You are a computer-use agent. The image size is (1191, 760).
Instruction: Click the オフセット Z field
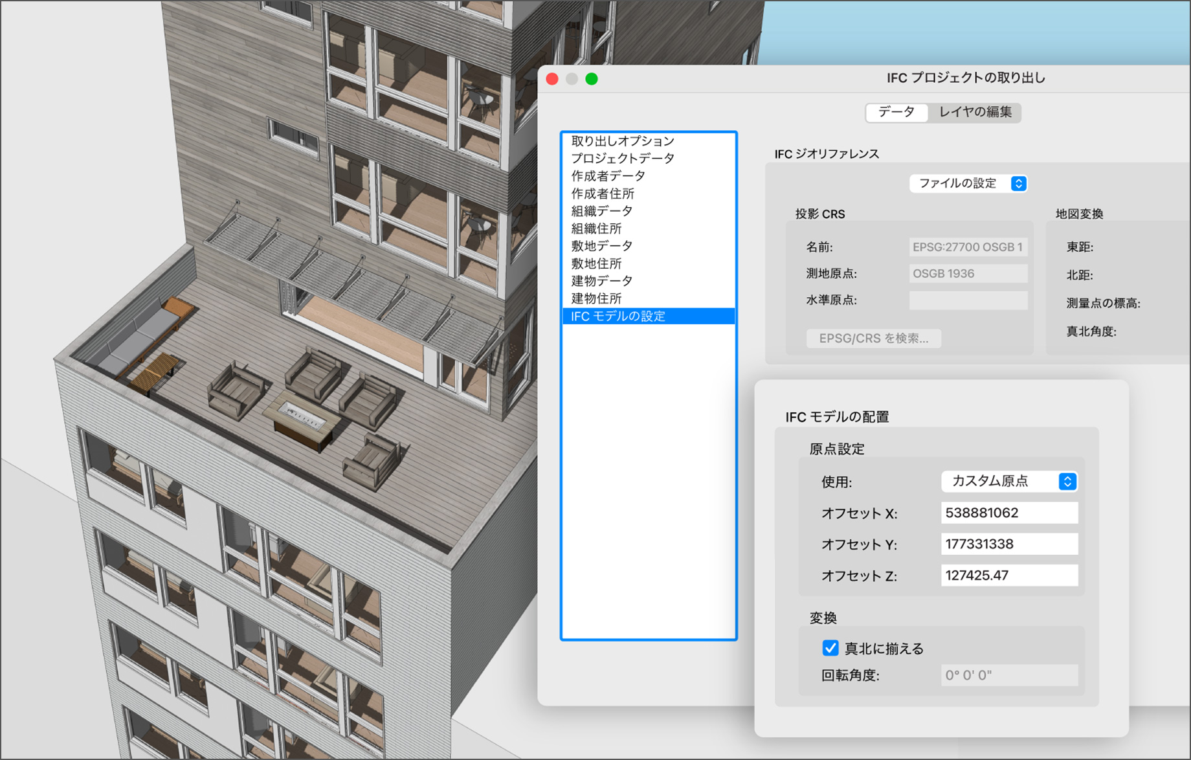coord(1009,575)
